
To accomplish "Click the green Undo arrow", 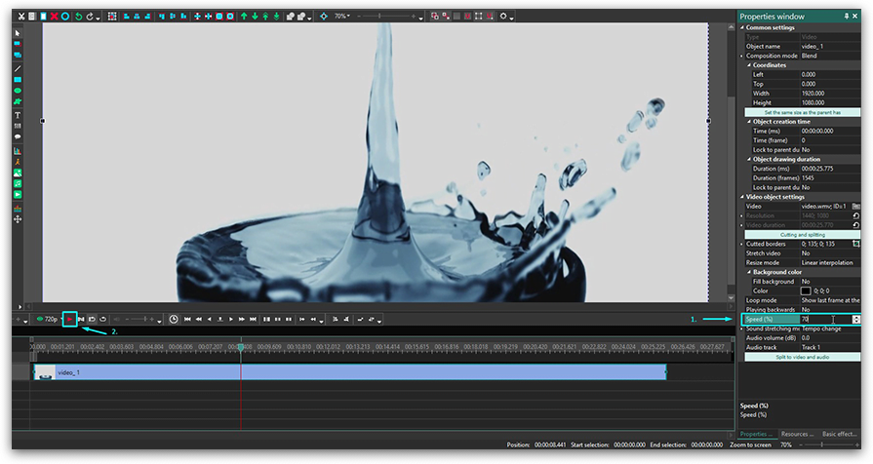I will point(78,17).
